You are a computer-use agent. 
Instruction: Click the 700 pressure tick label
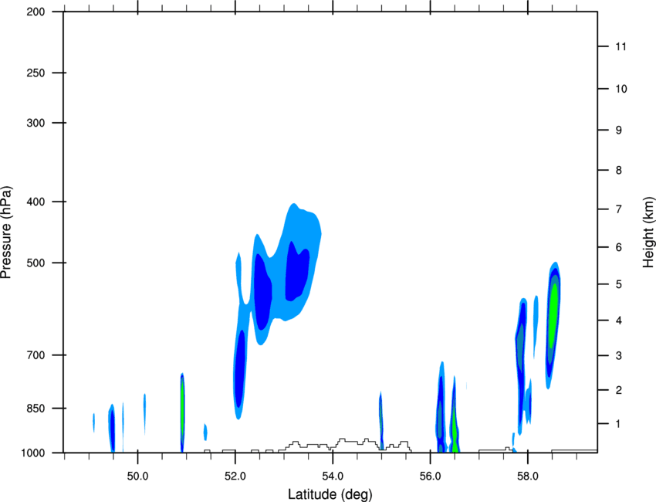[36, 355]
